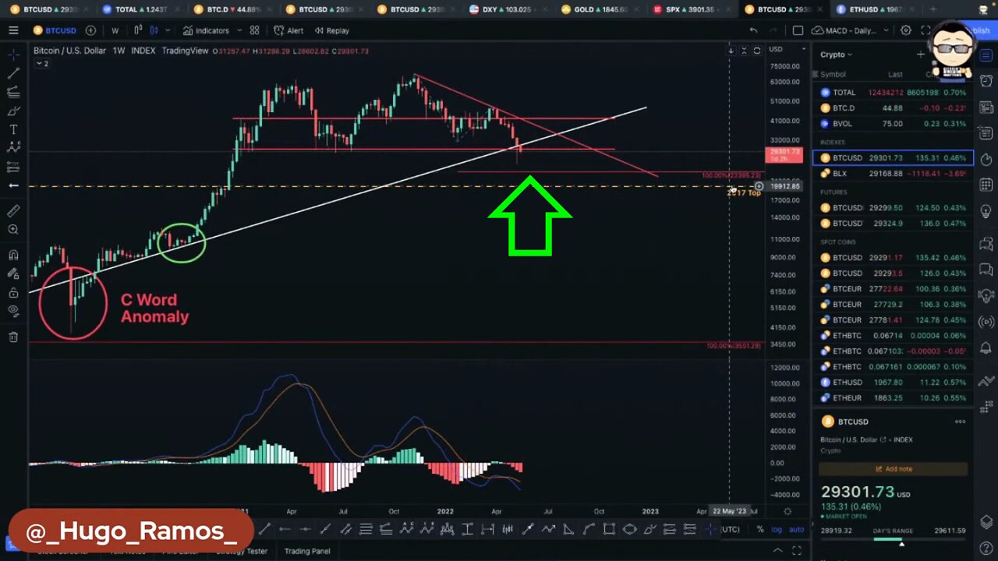Viewport: 998px width, 561px height.
Task: Collapse the bottom panel with chevron
Action: pyautogui.click(x=777, y=551)
